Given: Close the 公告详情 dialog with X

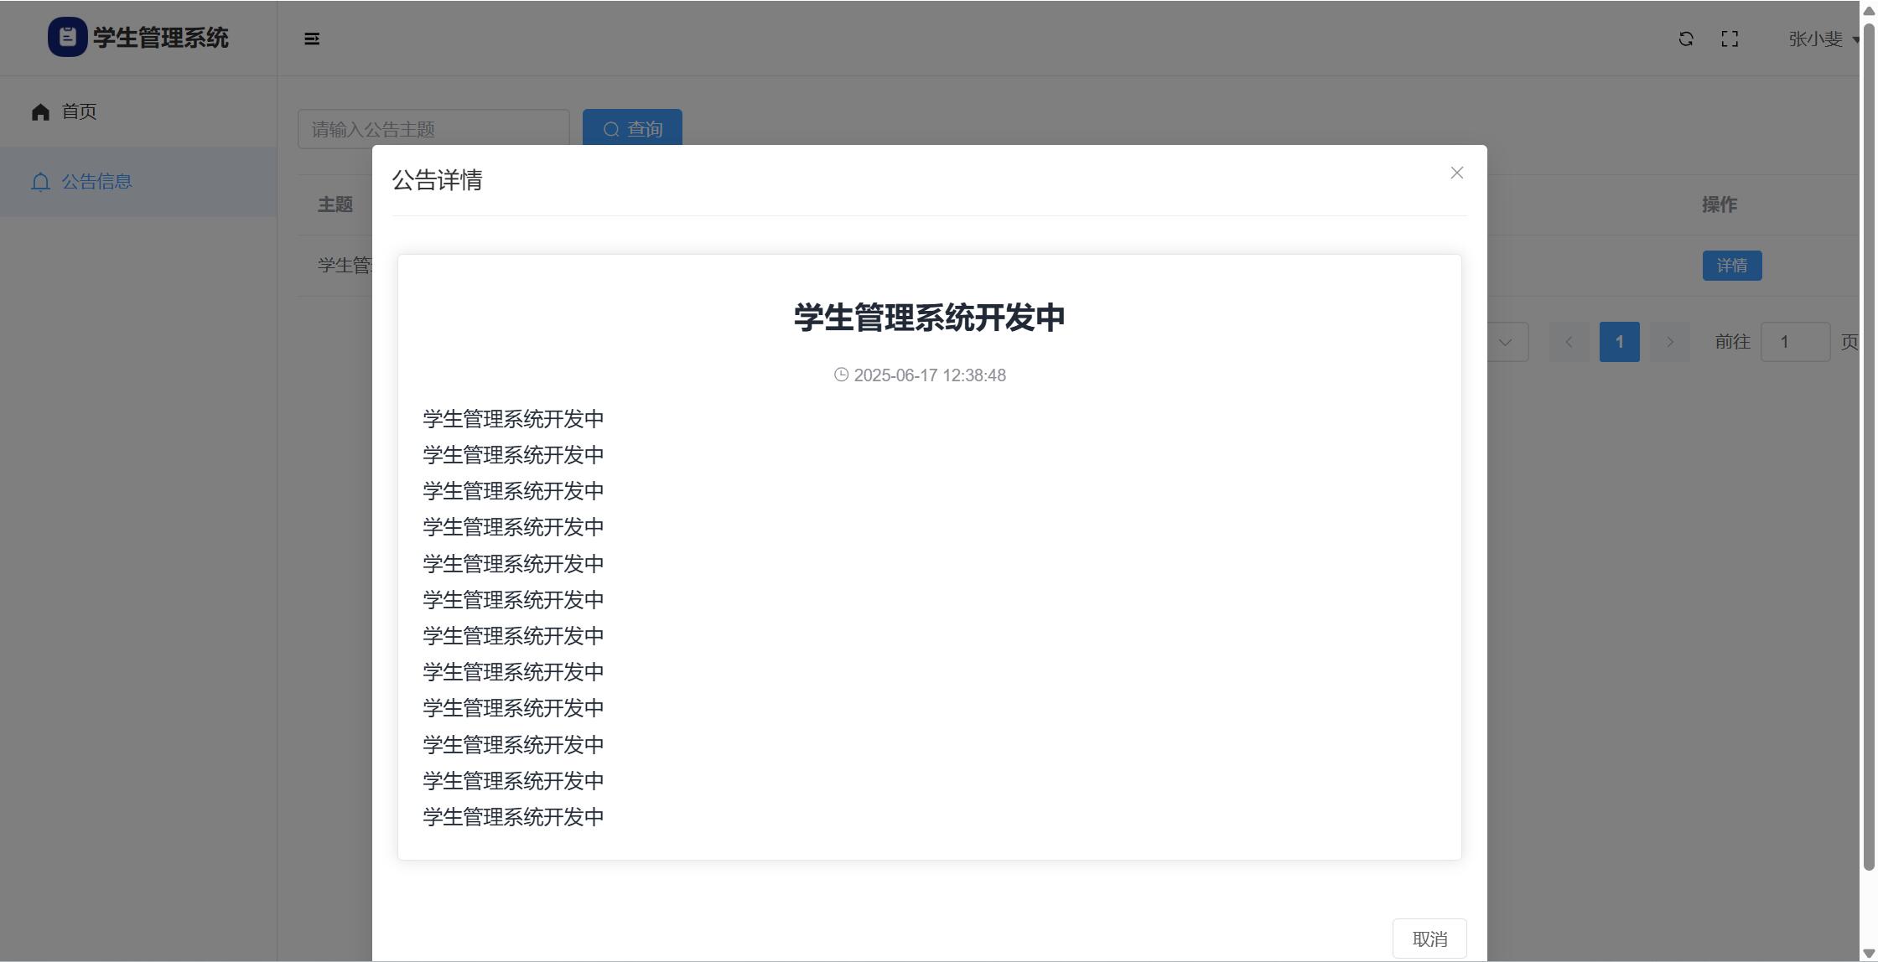Looking at the screenshot, I should pos(1456,173).
